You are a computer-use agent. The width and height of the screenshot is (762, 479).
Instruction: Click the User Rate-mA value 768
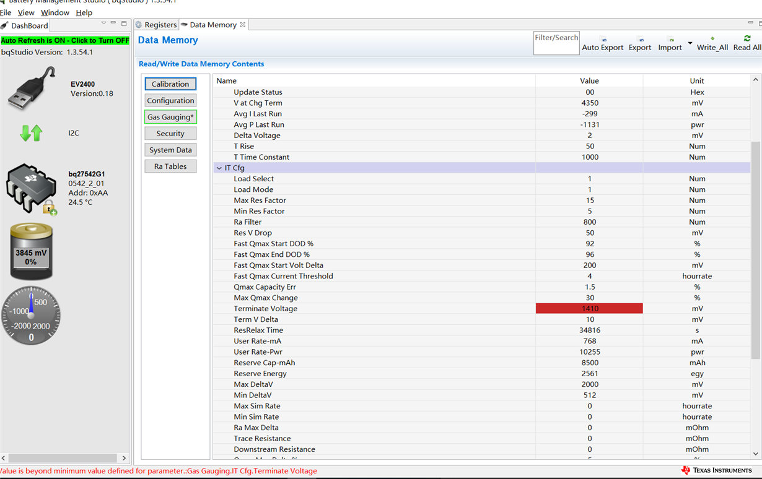coord(589,341)
